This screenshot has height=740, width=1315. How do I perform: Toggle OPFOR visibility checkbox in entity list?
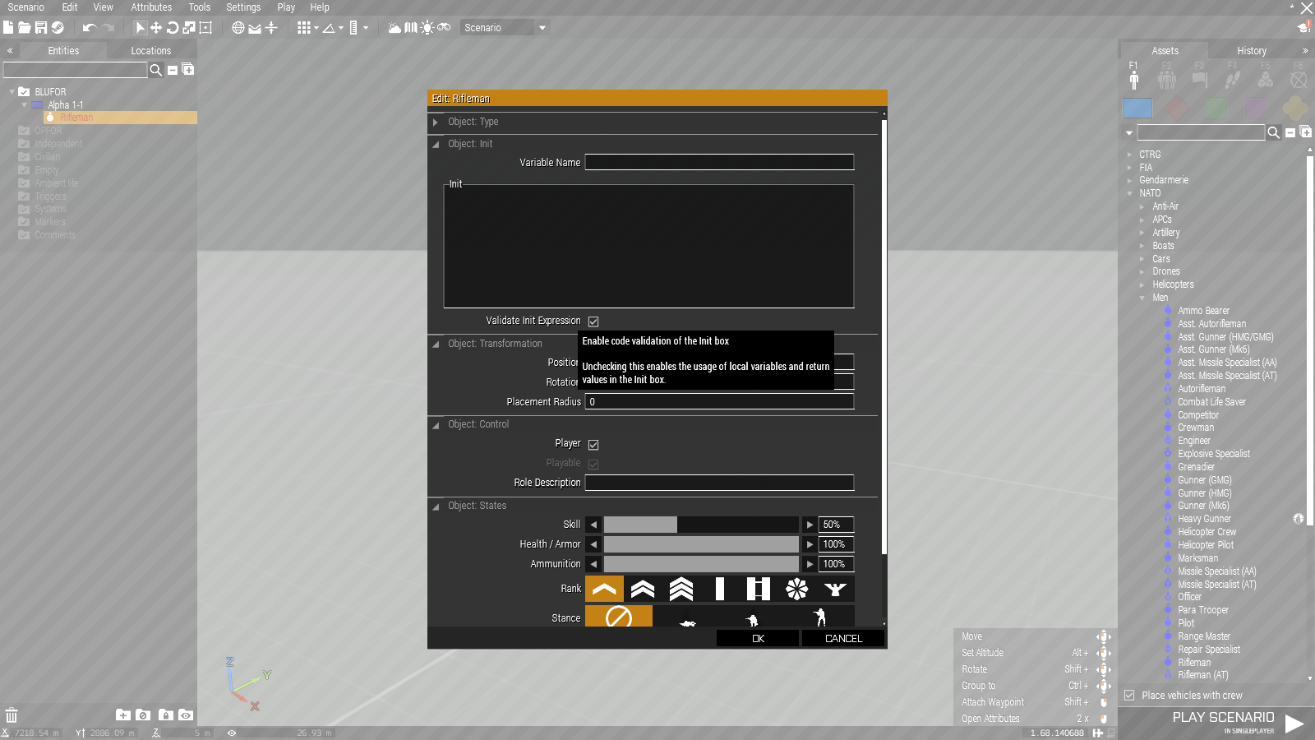[24, 131]
